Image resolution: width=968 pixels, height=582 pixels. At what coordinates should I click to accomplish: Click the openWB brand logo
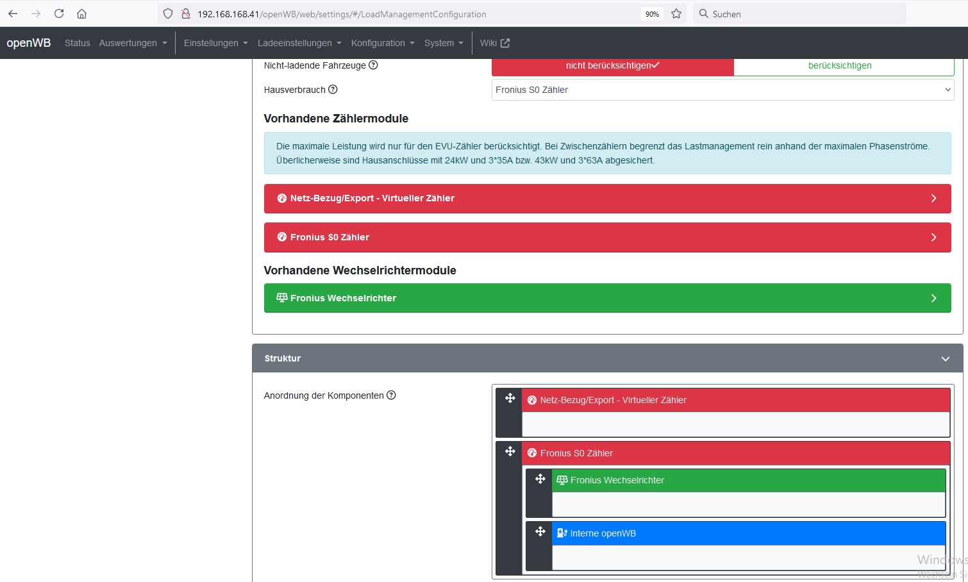click(x=29, y=43)
